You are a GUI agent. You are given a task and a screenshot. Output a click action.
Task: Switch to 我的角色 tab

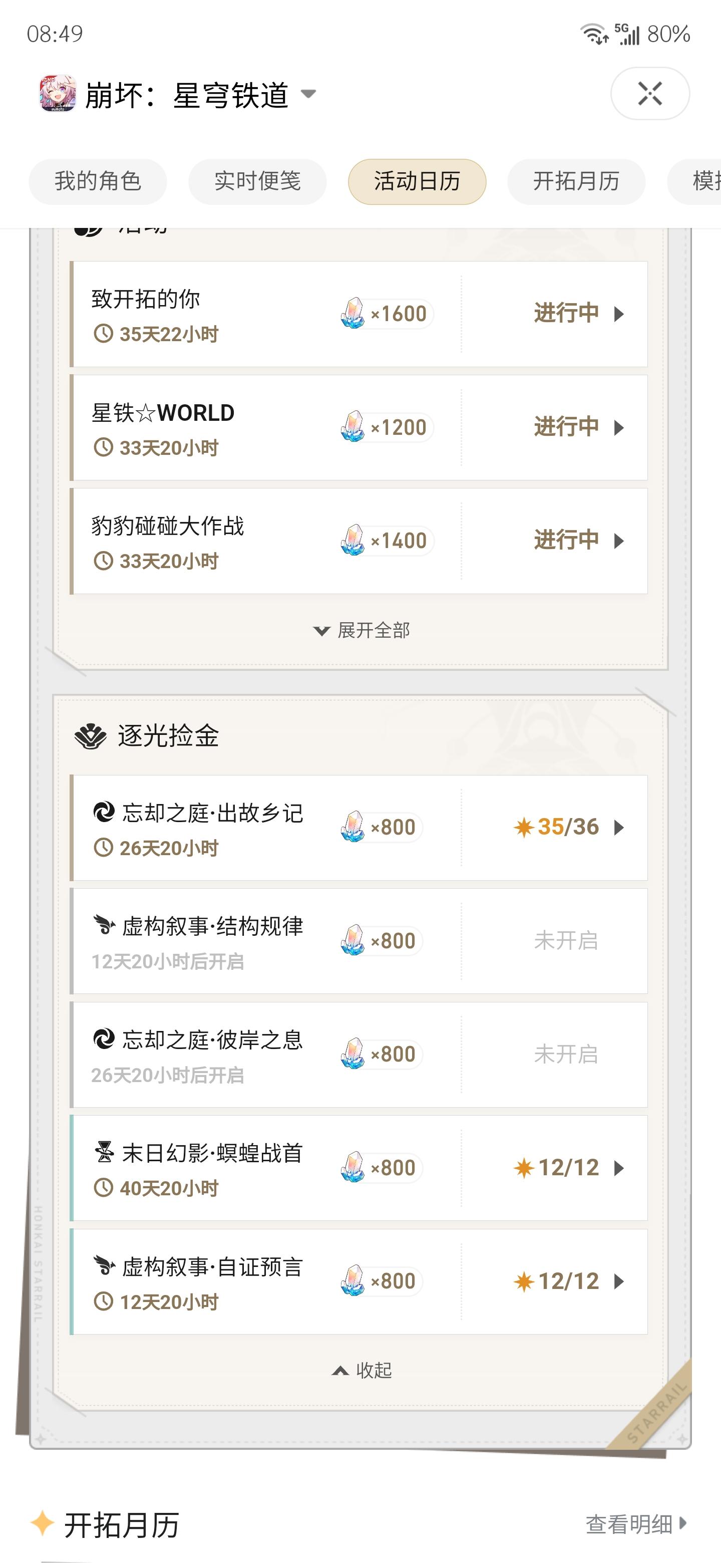click(x=98, y=181)
